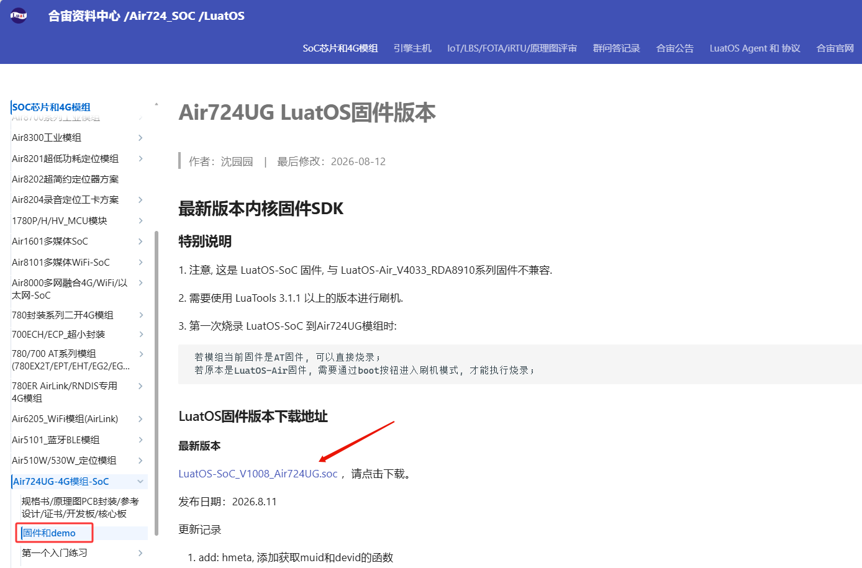Select the 1780P/H/HV_MCU模块 sidebar entry
Image resolution: width=862 pixels, height=568 pixels.
[60, 221]
